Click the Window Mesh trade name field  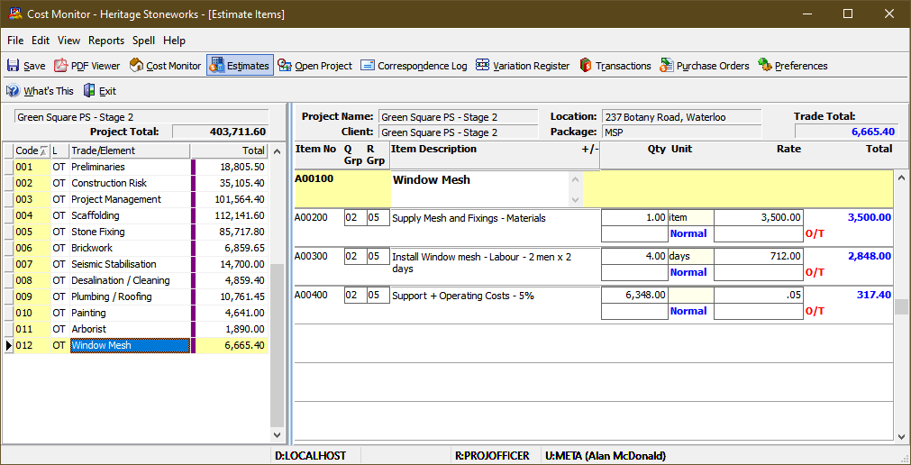click(x=130, y=345)
